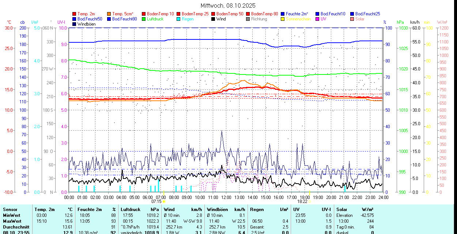Click the max wind value W-SW 9.8
Viewport: 457px width, 234px height.
tap(193, 221)
